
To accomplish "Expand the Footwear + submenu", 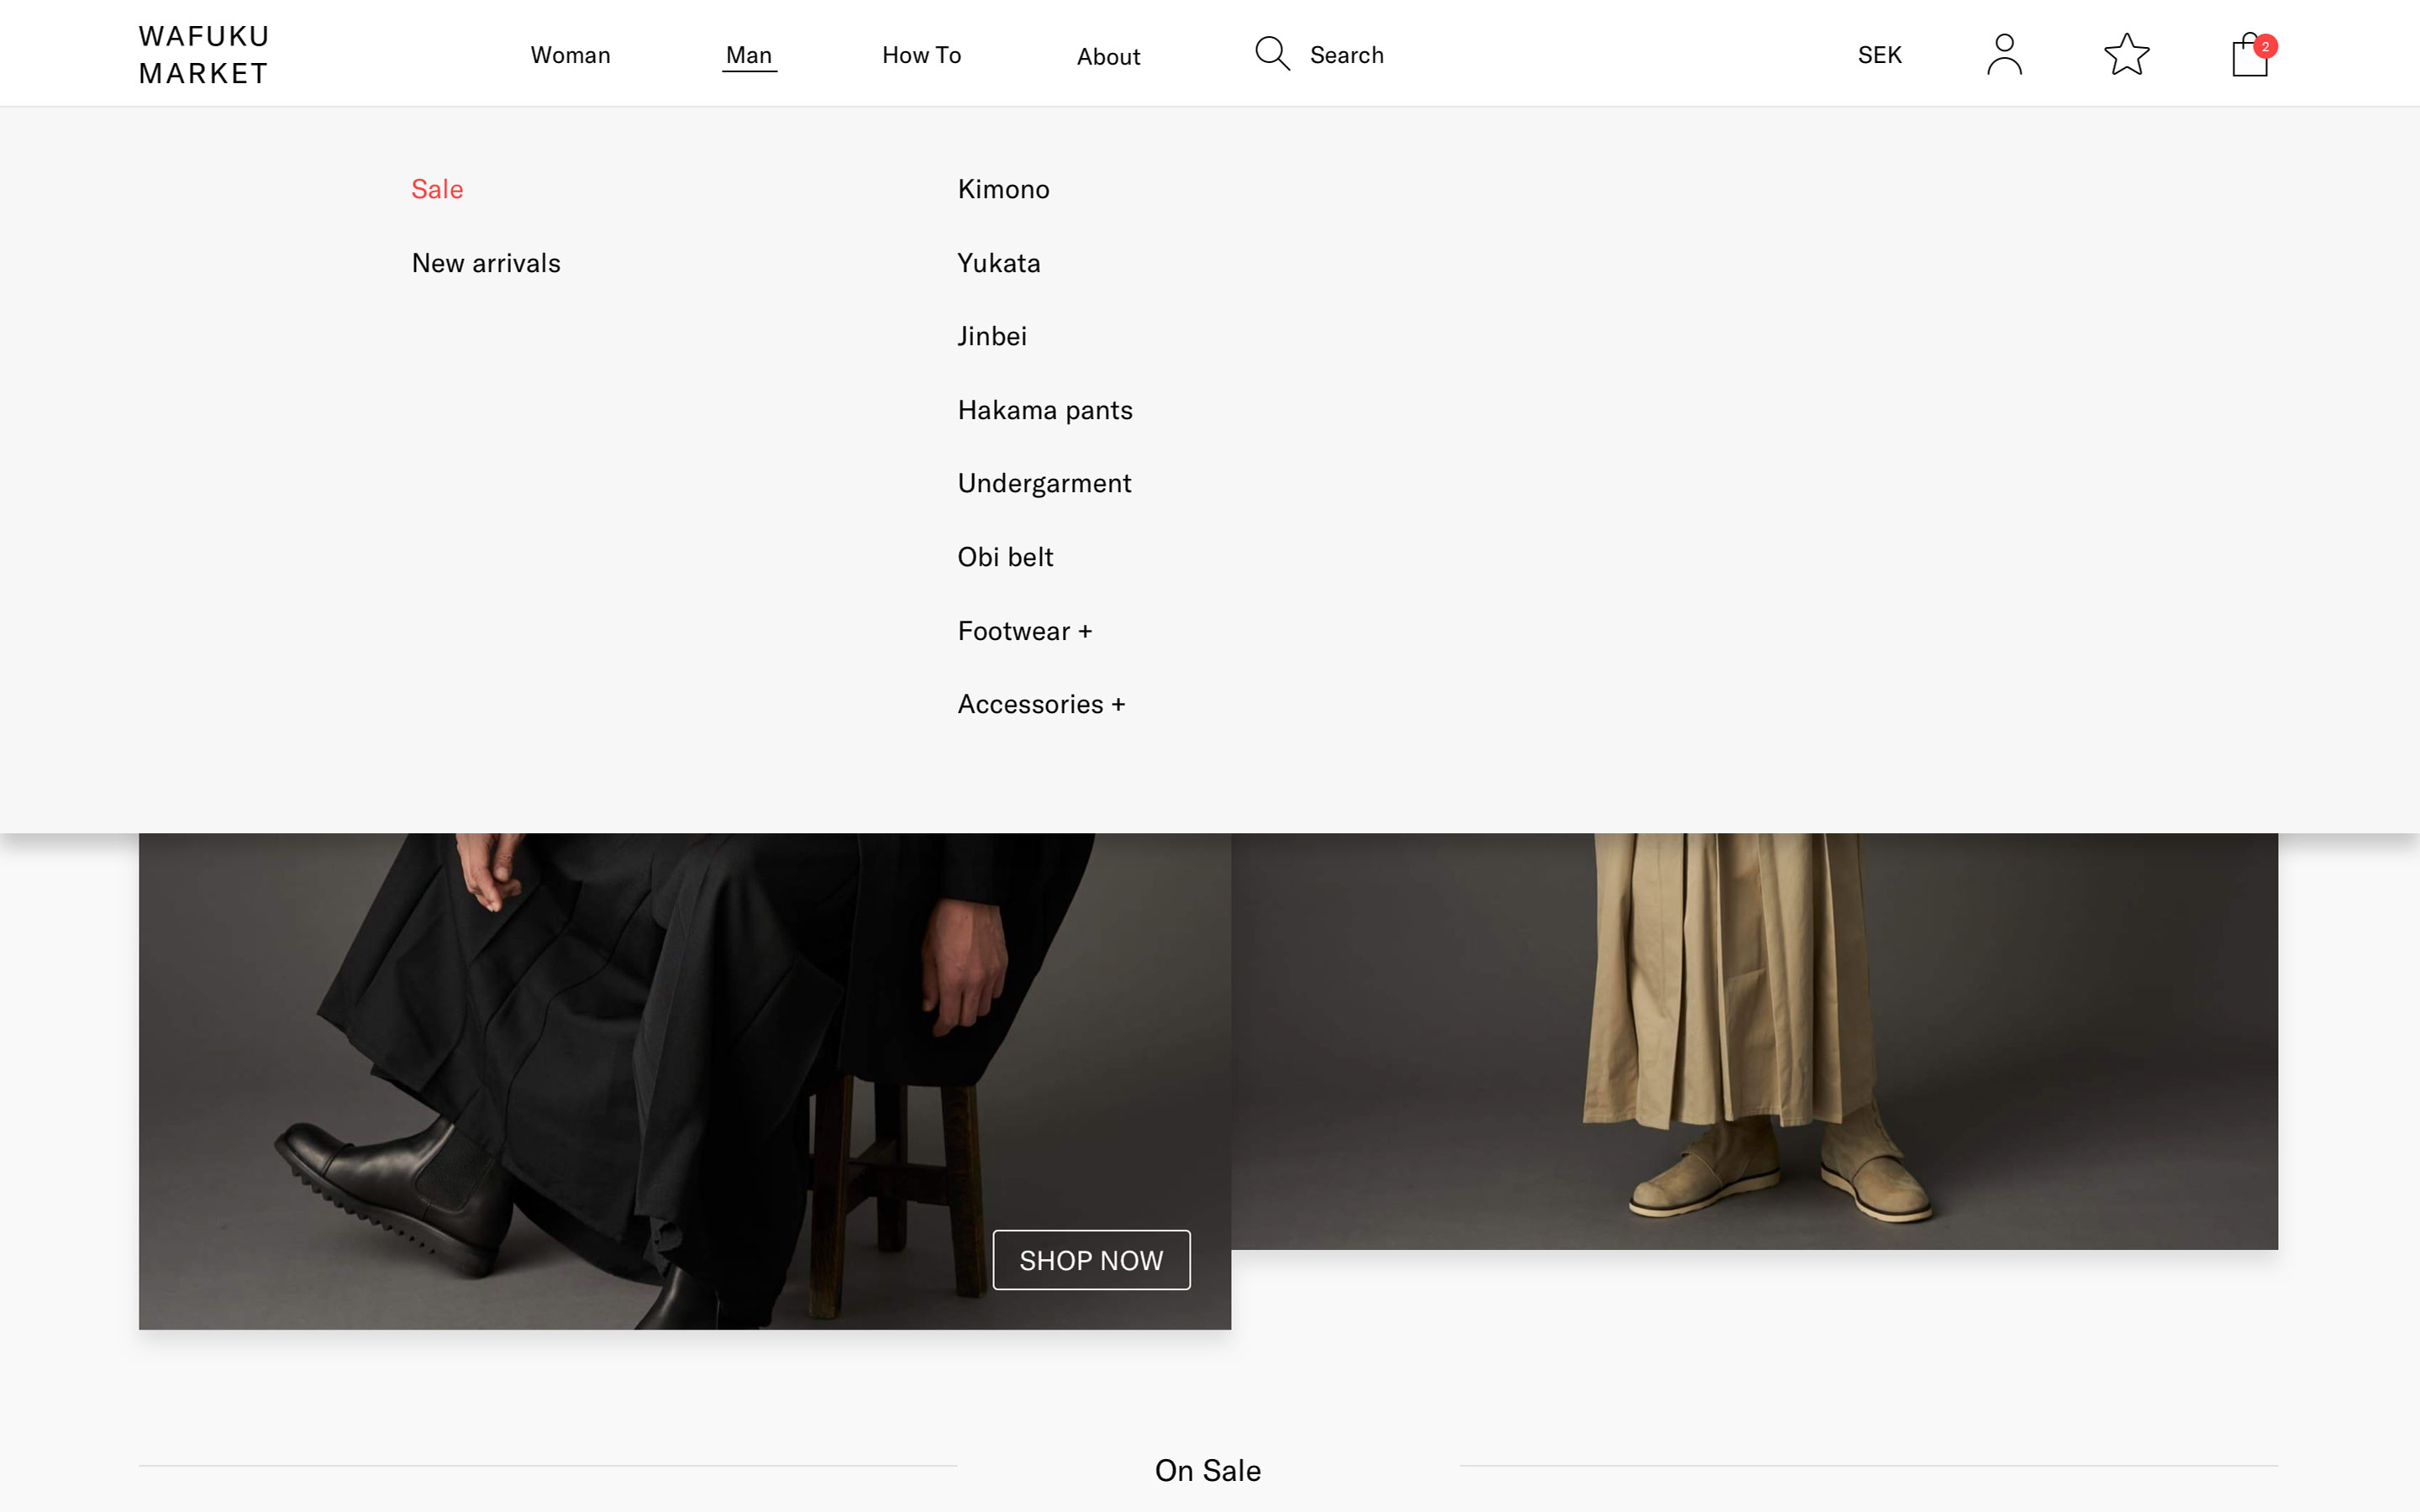I will coord(1024,631).
